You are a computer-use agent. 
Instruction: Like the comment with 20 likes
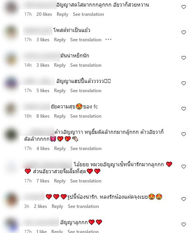click(184, 7)
